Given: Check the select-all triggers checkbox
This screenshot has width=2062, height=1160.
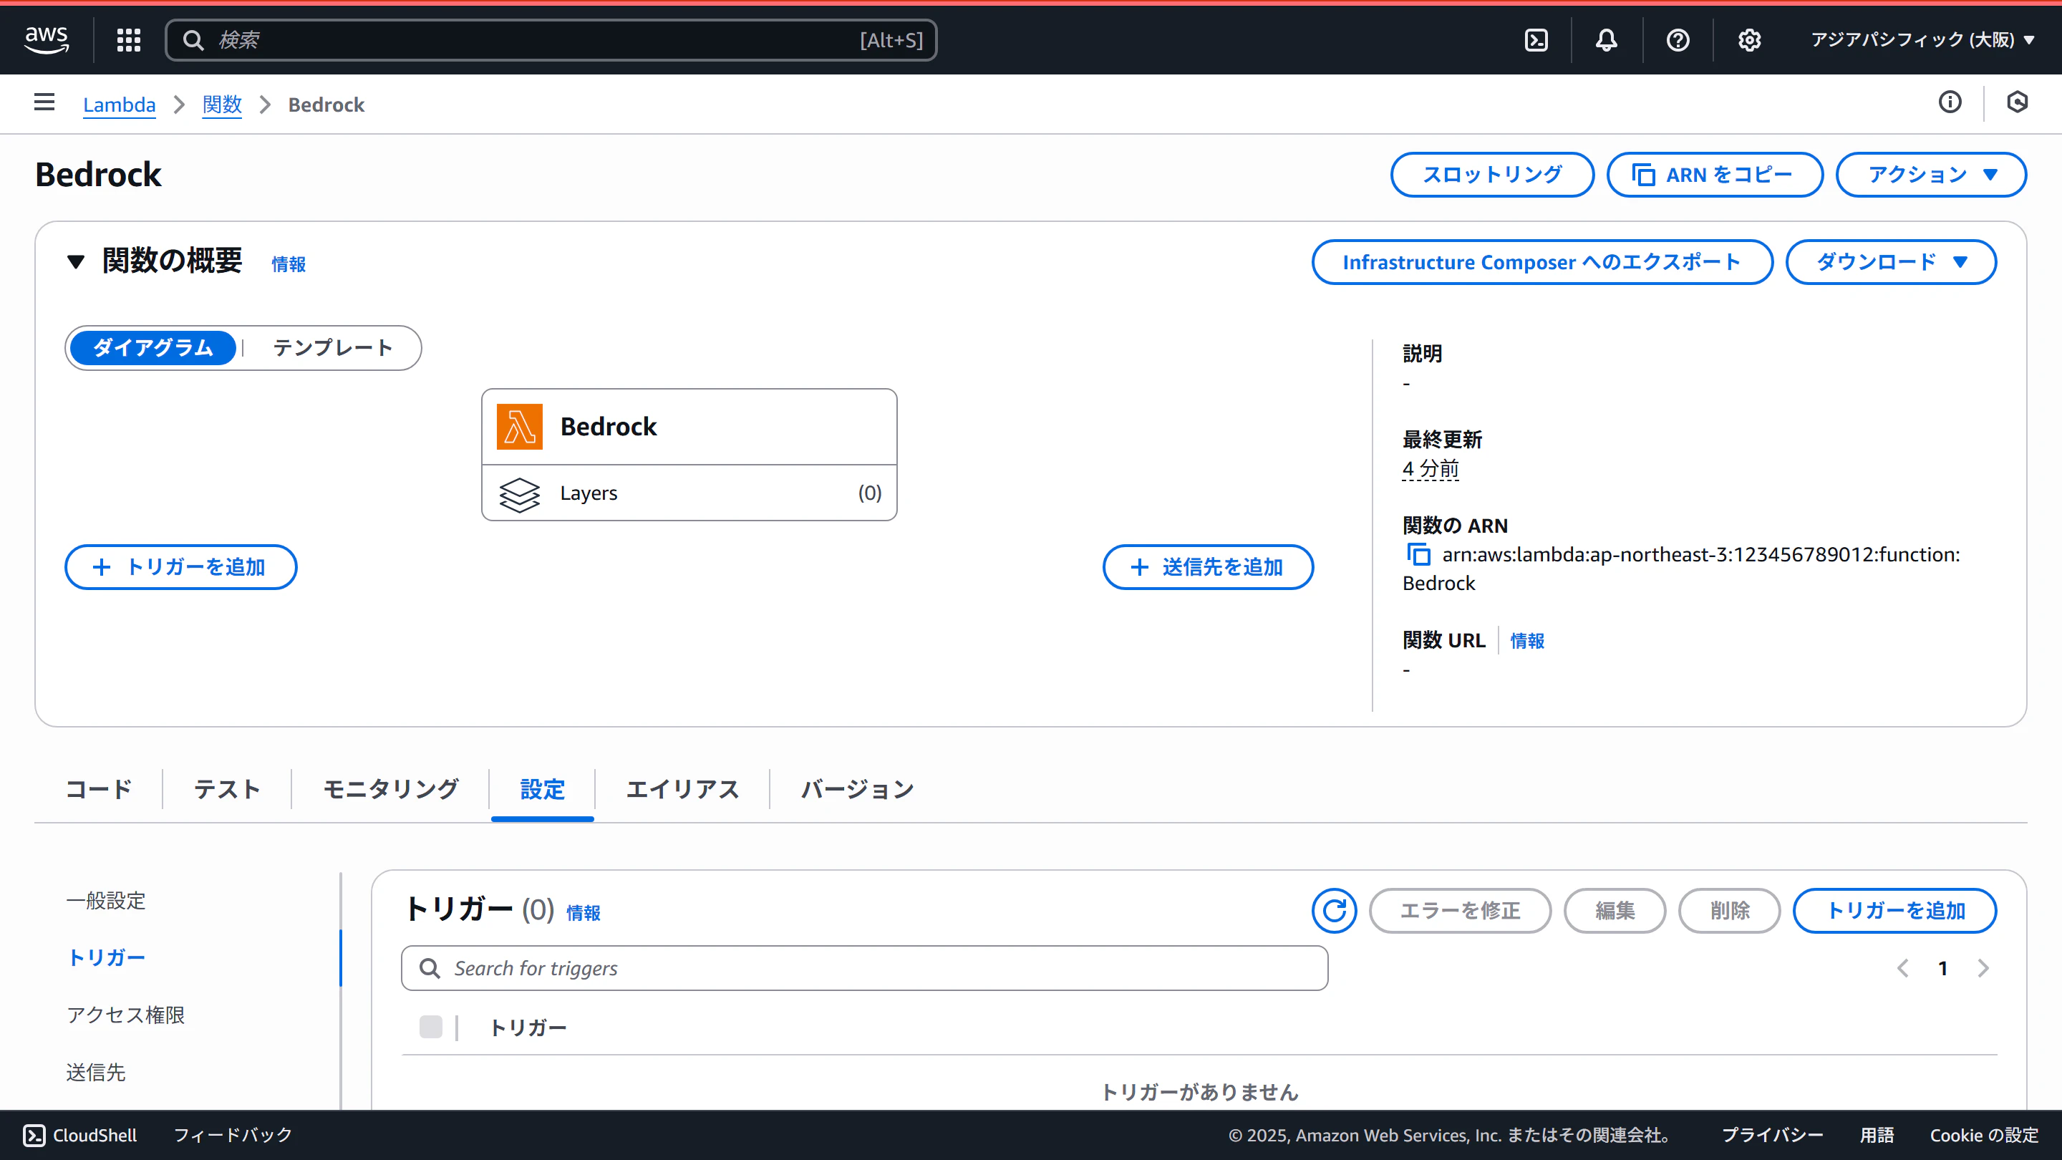Looking at the screenshot, I should coord(430,1026).
